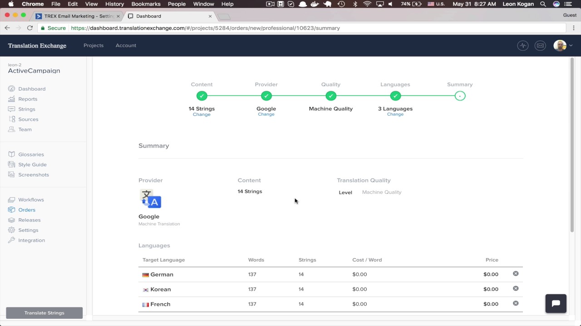Open Workflows in the sidebar

(x=31, y=200)
